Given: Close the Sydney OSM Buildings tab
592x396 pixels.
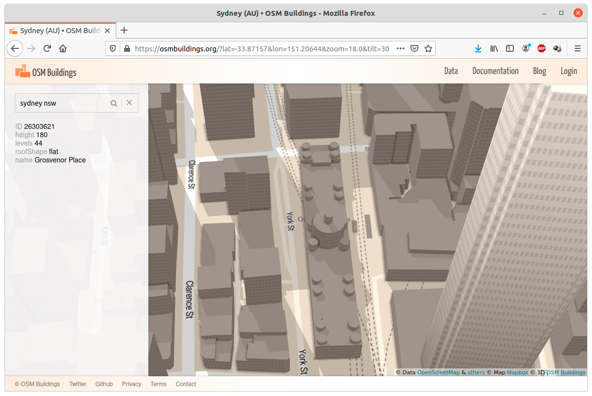Looking at the screenshot, I should click(x=107, y=31).
